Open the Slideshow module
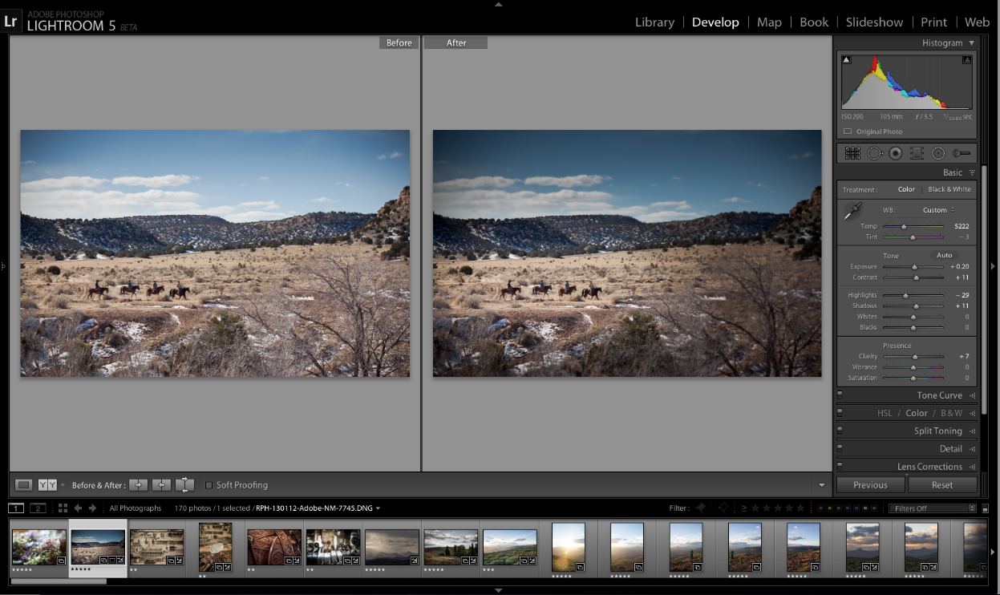The height and width of the screenshot is (595, 1000). click(874, 22)
